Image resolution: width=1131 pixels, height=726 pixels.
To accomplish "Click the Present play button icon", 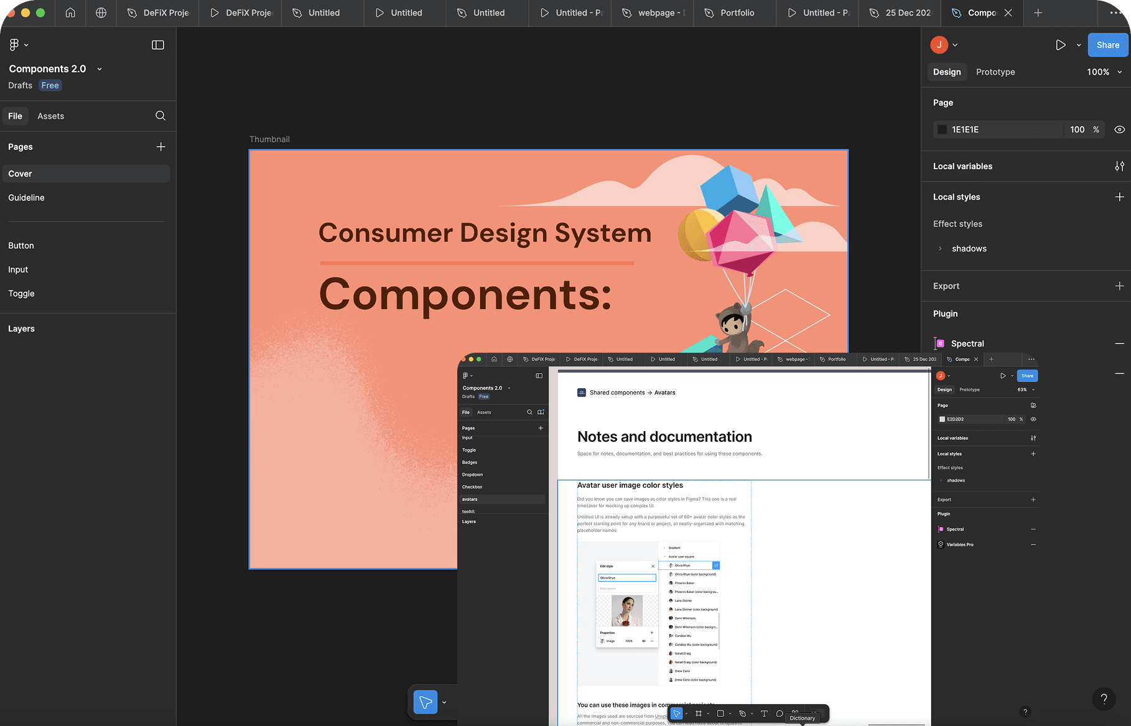I will pyautogui.click(x=1061, y=45).
